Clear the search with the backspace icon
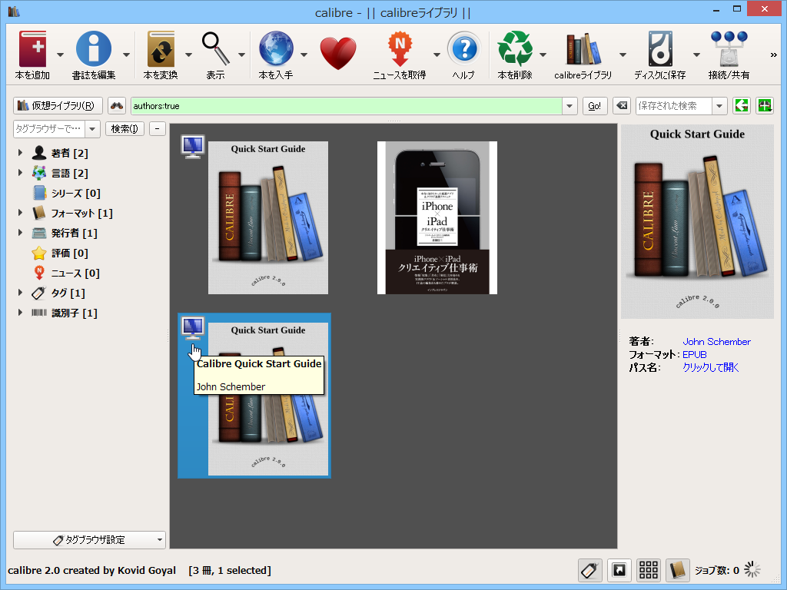This screenshot has width=787, height=590. (621, 106)
